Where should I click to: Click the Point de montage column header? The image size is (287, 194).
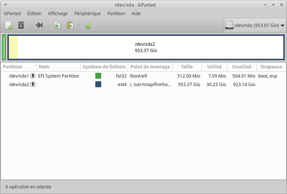click(150, 67)
